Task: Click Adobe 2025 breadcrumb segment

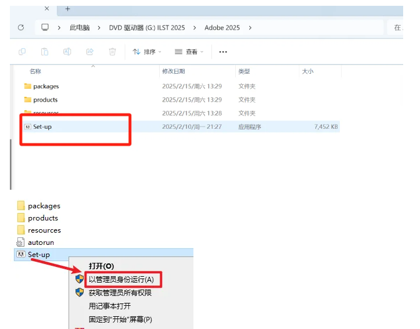Action: tap(222, 28)
